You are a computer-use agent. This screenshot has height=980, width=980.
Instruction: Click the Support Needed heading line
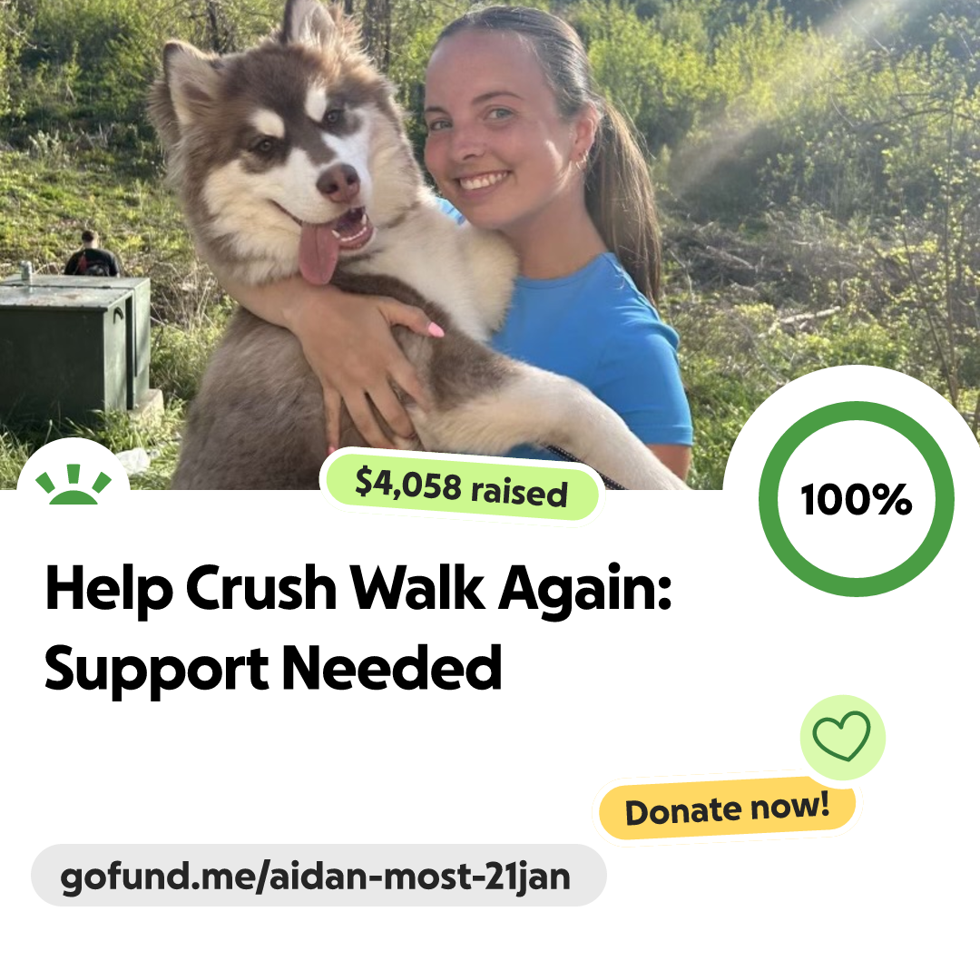coord(273,670)
